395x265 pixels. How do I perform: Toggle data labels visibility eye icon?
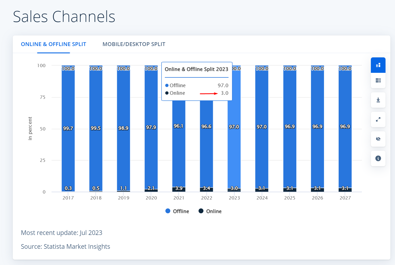(378, 139)
